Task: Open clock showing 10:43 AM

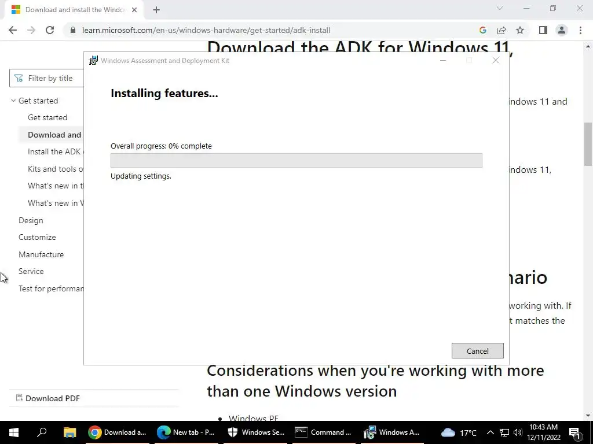Action: pos(543,432)
